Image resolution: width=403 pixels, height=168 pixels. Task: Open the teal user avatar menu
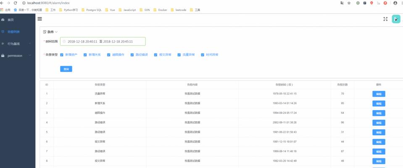pos(396,19)
